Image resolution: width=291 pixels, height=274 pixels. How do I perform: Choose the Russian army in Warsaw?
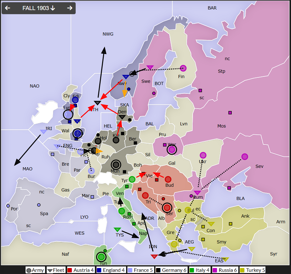pyautogui.click(x=172, y=150)
